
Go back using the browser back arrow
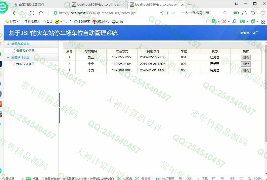[x=14, y=13]
